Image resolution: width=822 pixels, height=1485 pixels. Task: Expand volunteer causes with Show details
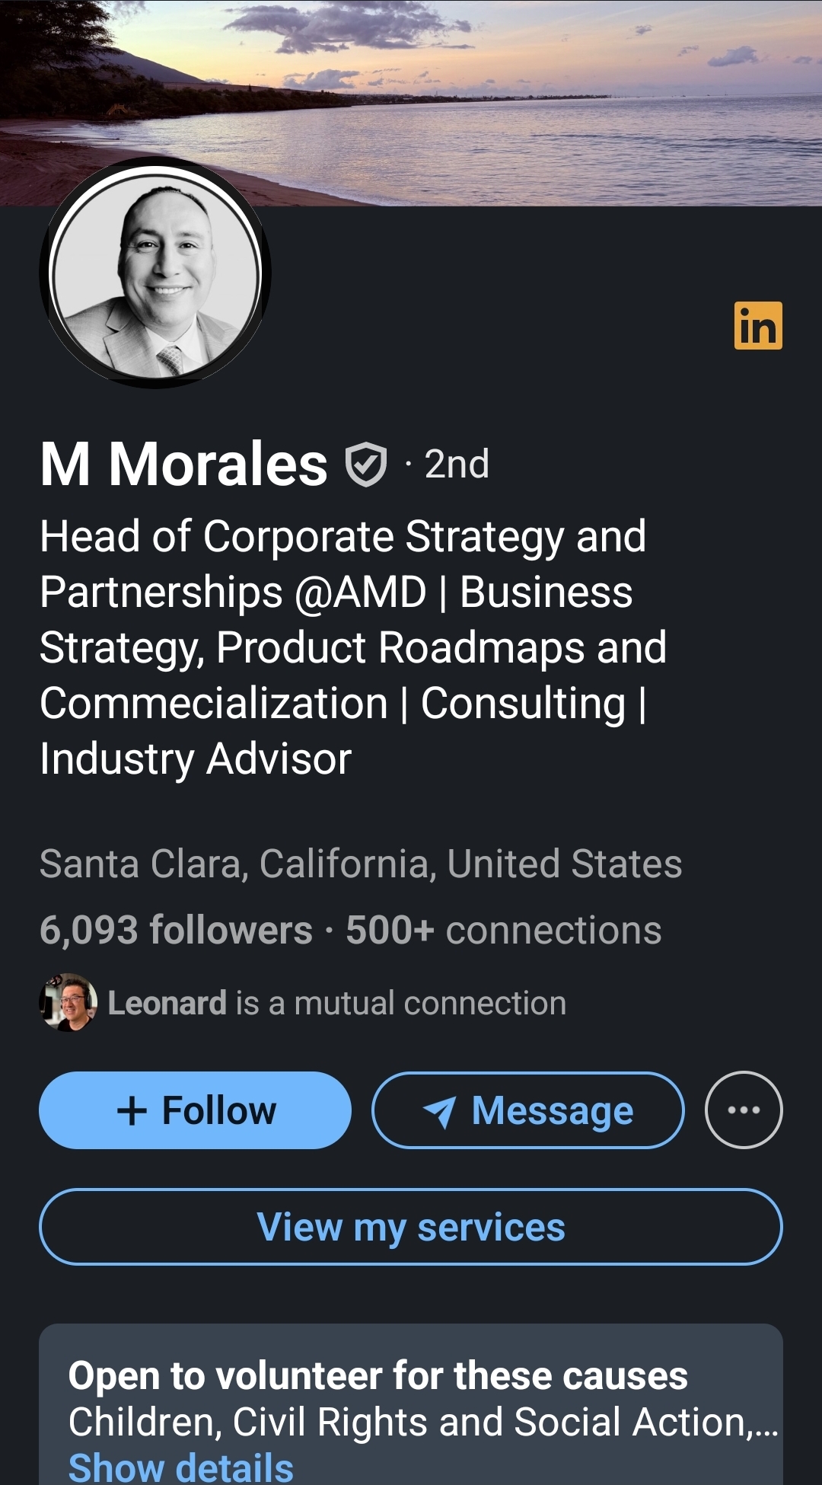181,1467
